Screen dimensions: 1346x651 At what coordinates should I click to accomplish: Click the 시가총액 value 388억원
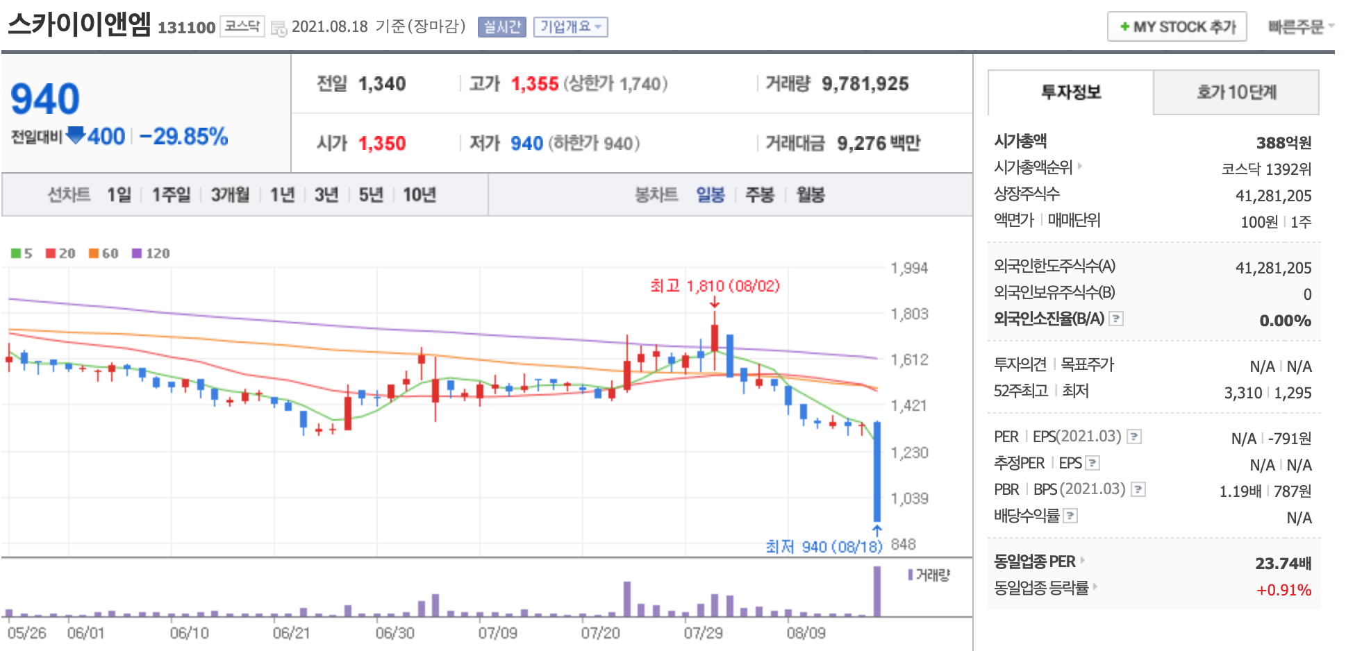1283,143
